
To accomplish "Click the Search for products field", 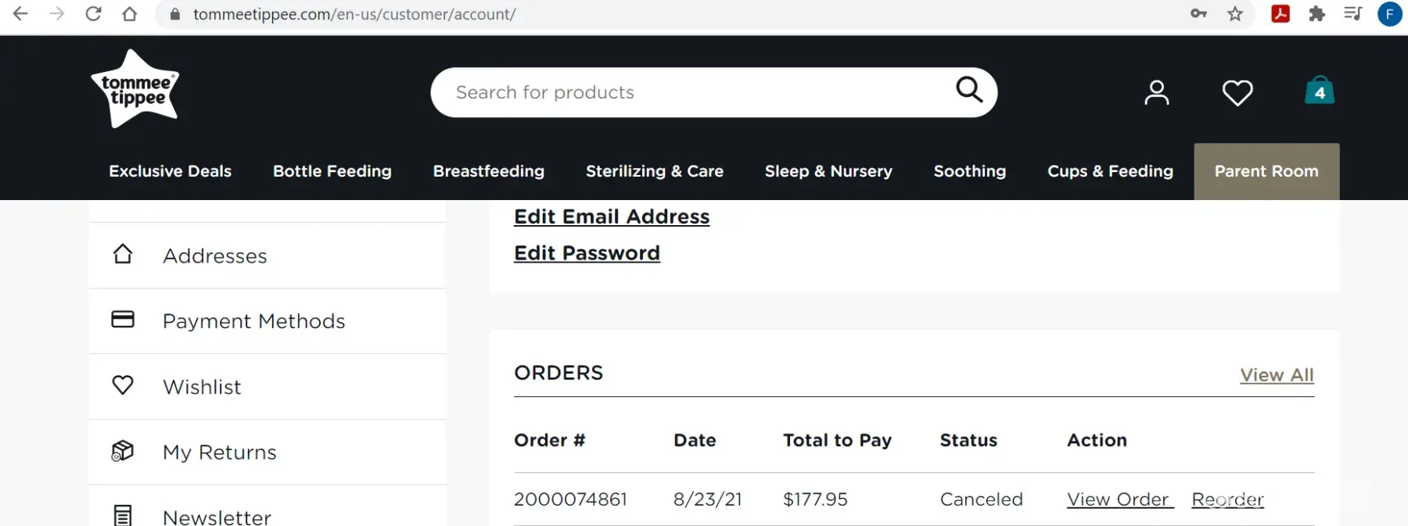I will click(x=696, y=92).
